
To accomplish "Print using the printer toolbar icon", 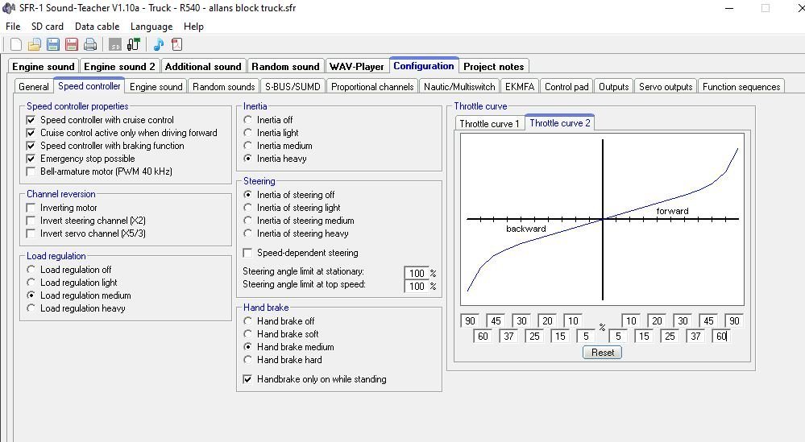I will pyautogui.click(x=90, y=44).
